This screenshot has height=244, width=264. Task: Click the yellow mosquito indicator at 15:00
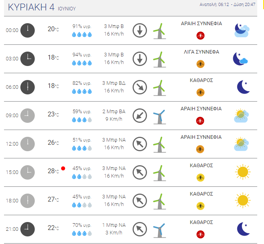click(200, 178)
